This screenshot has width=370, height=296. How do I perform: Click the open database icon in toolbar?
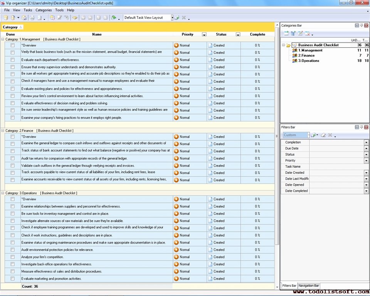[13, 18]
